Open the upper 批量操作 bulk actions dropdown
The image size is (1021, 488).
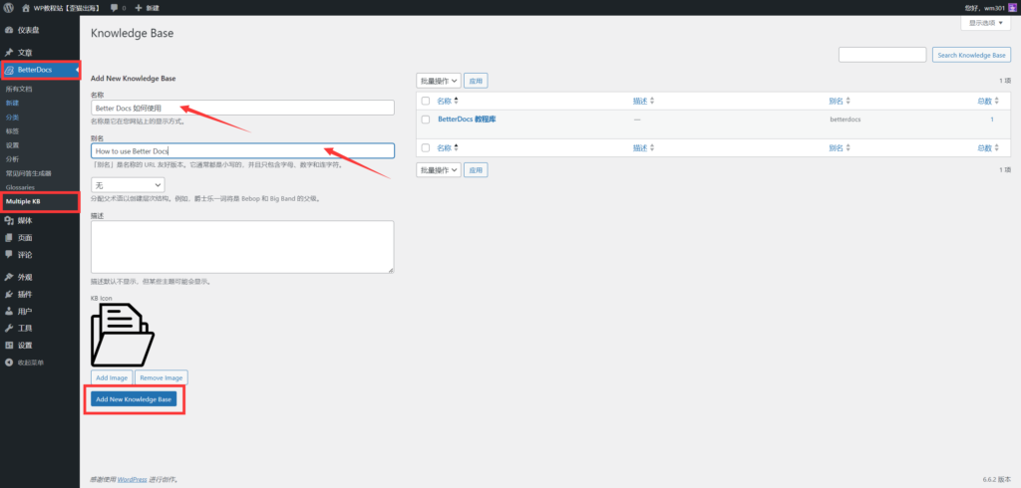coord(439,81)
